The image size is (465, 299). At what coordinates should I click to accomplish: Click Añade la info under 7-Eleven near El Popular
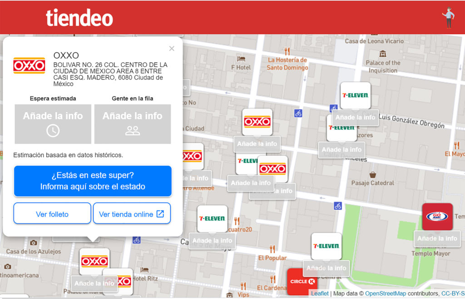click(x=326, y=268)
